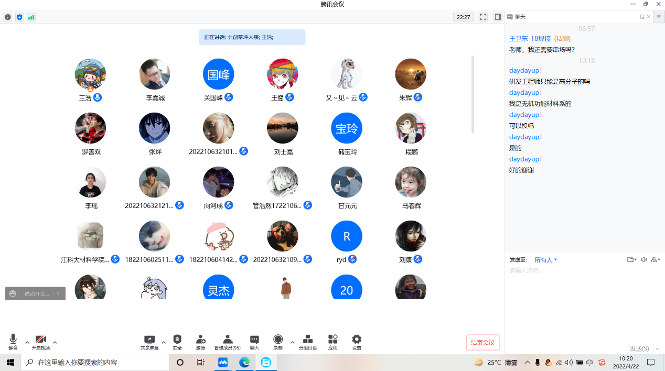Click the 共享屏幕 share screen icon
The image size is (665, 371).
pyautogui.click(x=149, y=342)
